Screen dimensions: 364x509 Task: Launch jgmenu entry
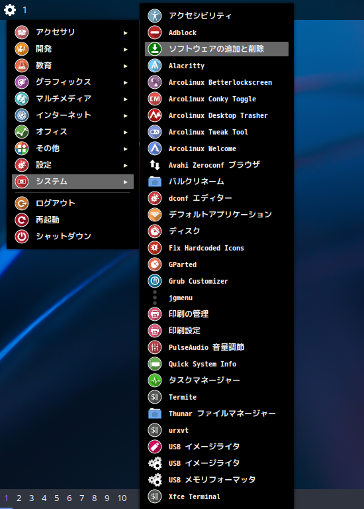click(x=216, y=298)
